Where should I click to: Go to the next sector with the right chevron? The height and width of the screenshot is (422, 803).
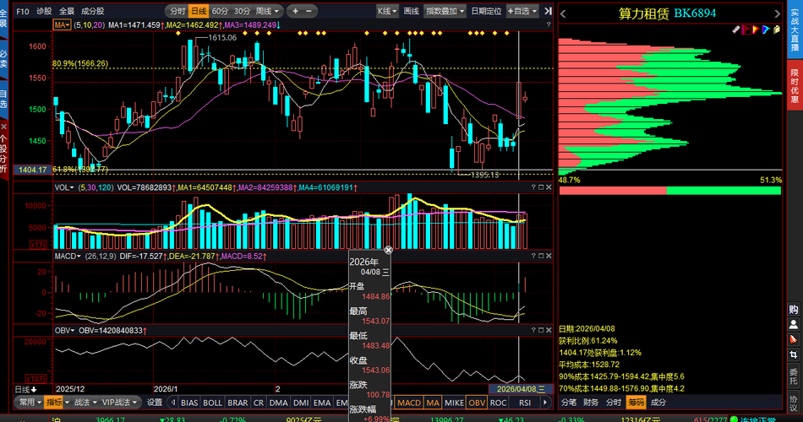777,14
